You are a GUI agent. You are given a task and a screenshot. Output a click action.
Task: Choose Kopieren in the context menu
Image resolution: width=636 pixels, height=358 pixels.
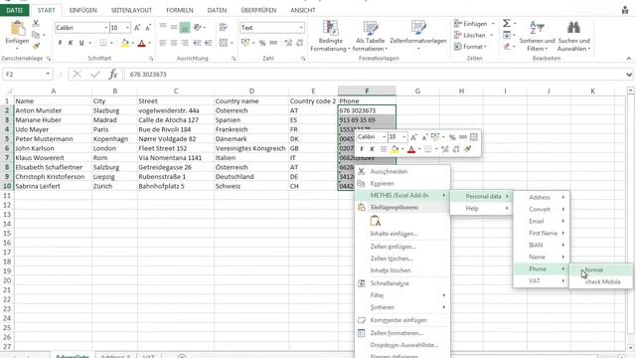[x=402, y=183]
